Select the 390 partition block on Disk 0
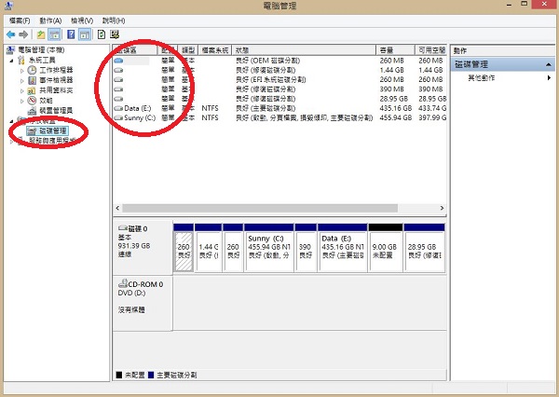Image resolution: width=559 pixels, height=397 pixels. (x=306, y=248)
